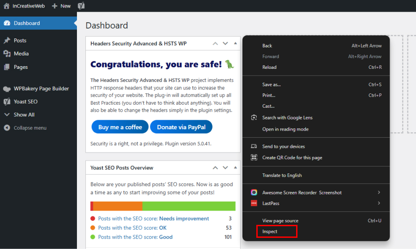The image size is (416, 249).
Task: Move Headers Security widget down
Action: tap(225, 43)
